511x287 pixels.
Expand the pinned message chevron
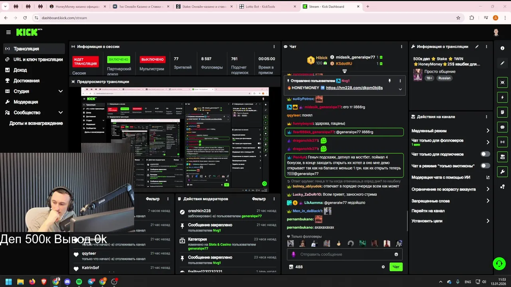tap(400, 89)
